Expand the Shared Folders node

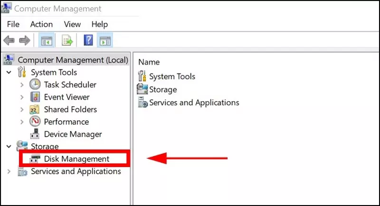click(22, 110)
